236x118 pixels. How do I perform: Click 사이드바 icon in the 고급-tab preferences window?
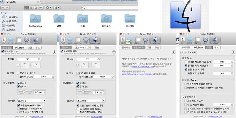(198, 41)
